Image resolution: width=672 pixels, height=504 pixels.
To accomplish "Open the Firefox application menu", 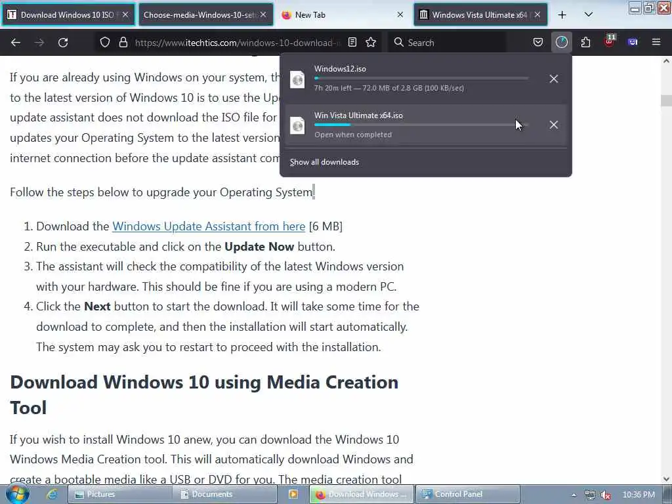I will pyautogui.click(x=656, y=42).
